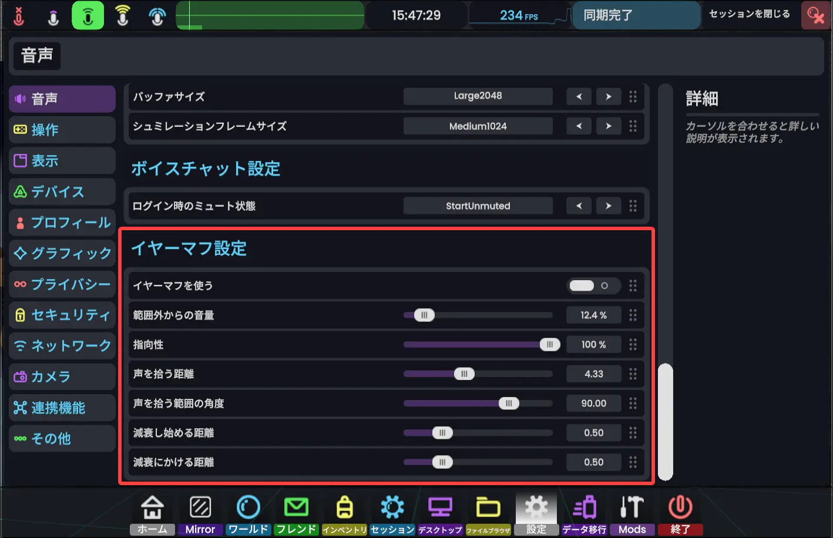Image resolution: width=833 pixels, height=538 pixels.
Task: Adjust the 指向性 directionality slider
Action: click(x=550, y=344)
